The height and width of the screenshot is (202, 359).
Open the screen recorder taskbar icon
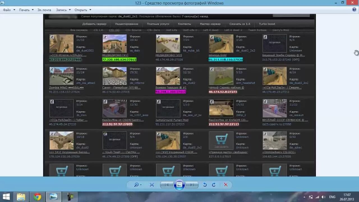70,197
